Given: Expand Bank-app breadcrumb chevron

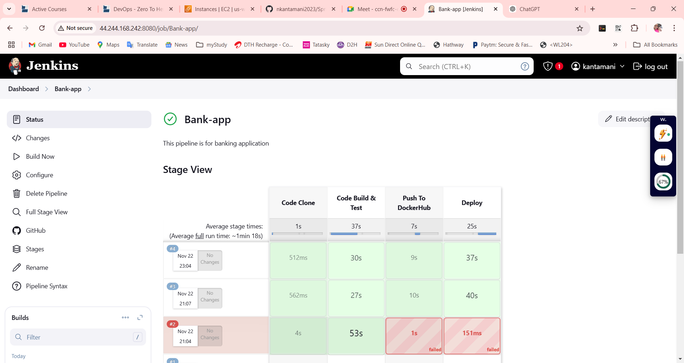Looking at the screenshot, I should [89, 89].
